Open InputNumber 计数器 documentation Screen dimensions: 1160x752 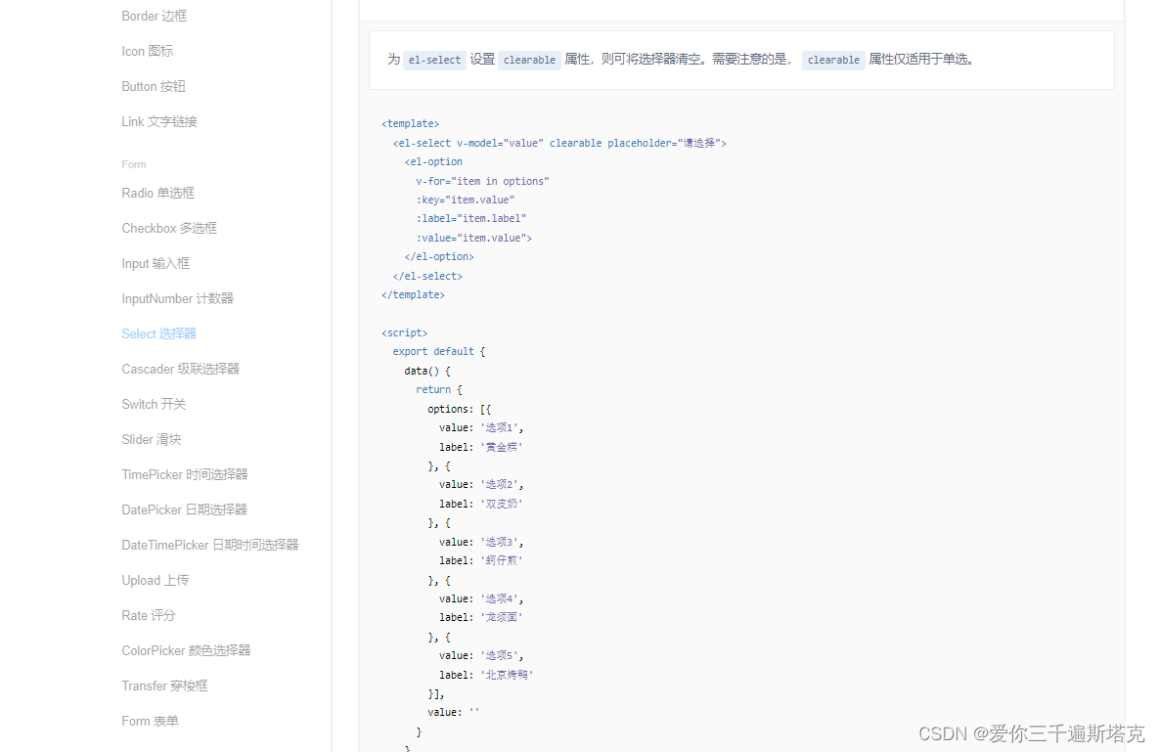pyautogui.click(x=177, y=298)
